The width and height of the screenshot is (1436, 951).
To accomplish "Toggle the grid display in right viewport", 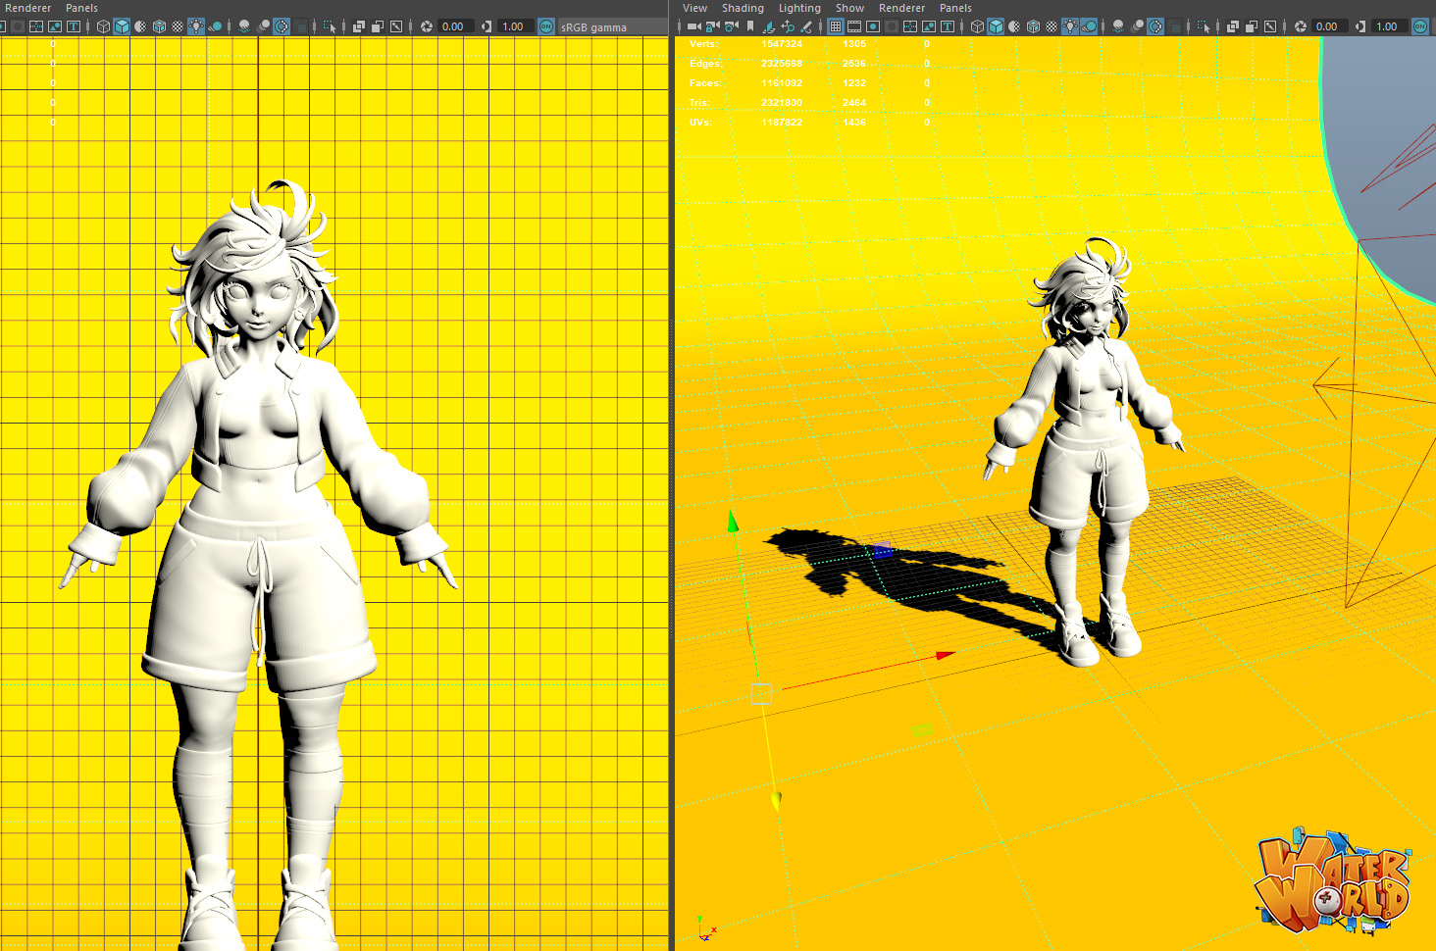I will pos(836,26).
